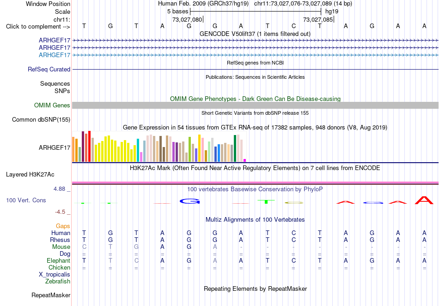Click the Sequences track label

coord(55,83)
